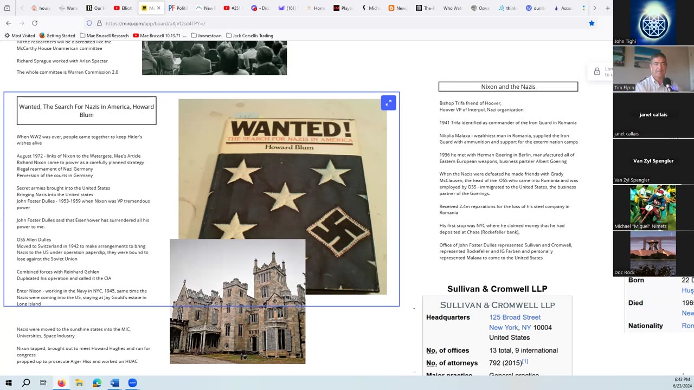Select Van Zyl Spengler participant tile
The width and height of the screenshot is (694, 390).
[653, 161]
